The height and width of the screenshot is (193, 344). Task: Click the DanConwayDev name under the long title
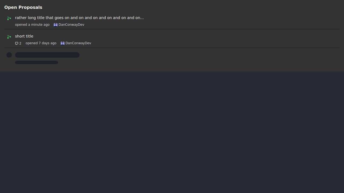pos(71,25)
